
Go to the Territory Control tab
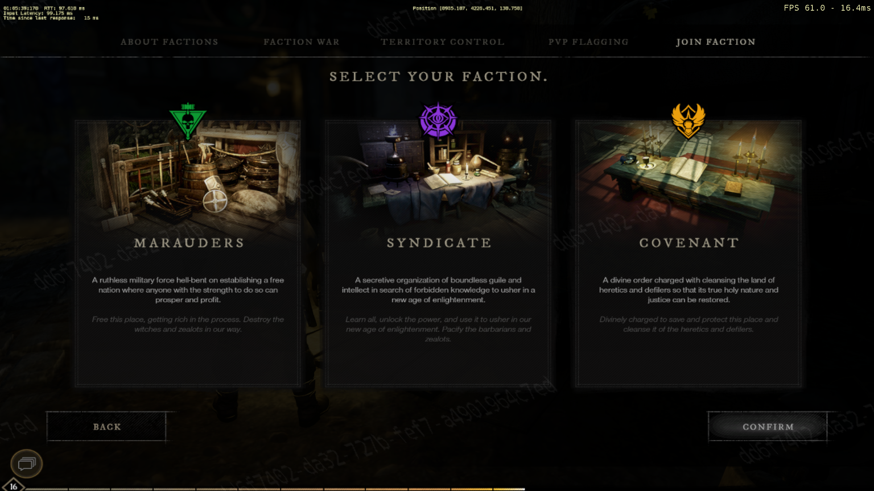pos(443,42)
